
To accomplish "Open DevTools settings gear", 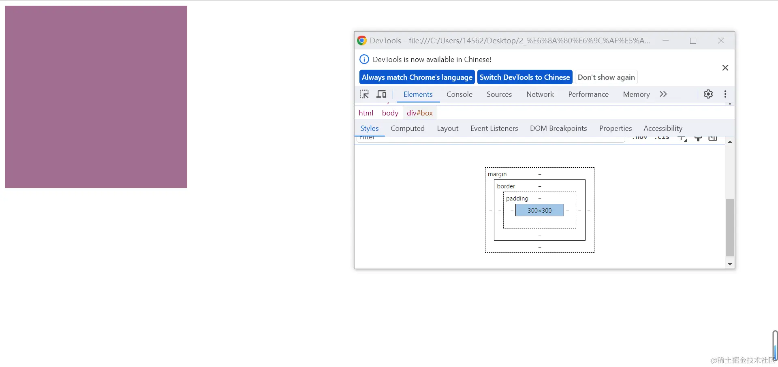I will pos(708,94).
